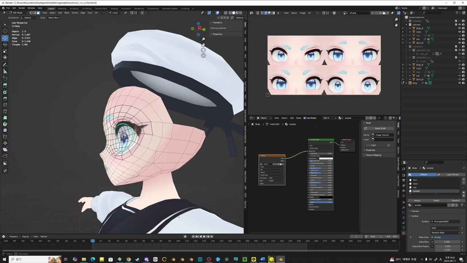
Task: Open the Mesh menu in viewport header
Action: [x=67, y=13]
